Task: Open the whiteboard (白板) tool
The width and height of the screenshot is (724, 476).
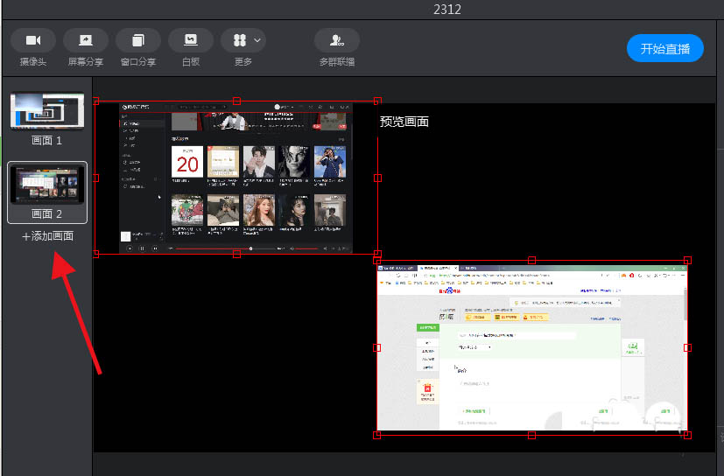Action: (191, 40)
